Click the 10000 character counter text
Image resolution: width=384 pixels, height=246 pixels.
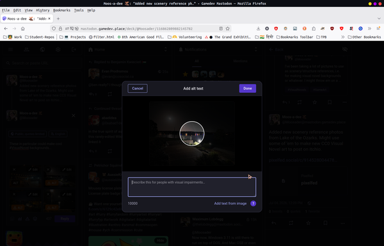click(132, 203)
